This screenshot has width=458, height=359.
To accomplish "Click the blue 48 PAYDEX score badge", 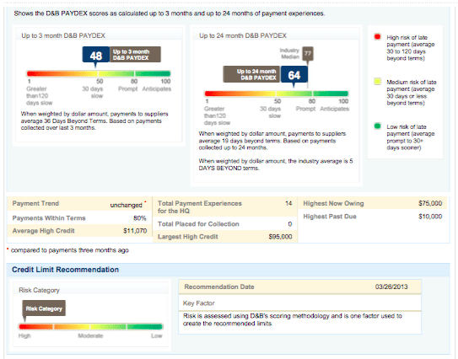I will click(x=96, y=55).
